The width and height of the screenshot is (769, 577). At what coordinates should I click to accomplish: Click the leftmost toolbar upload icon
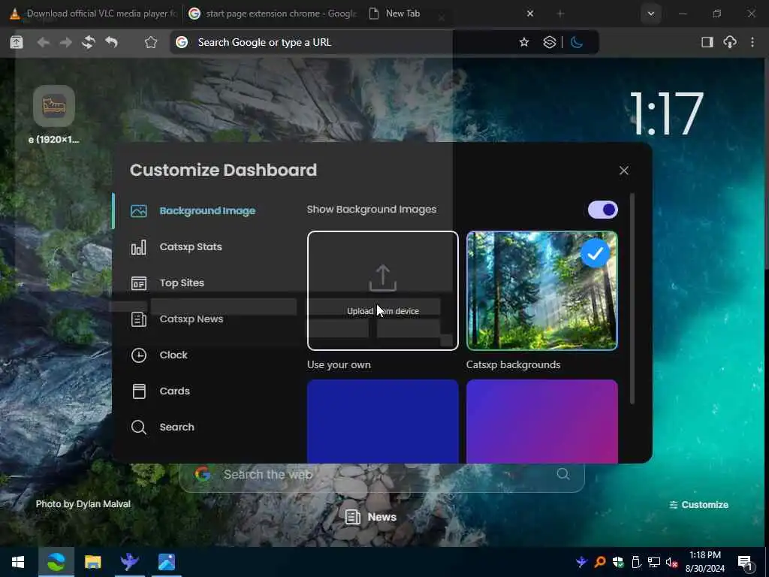(x=17, y=43)
